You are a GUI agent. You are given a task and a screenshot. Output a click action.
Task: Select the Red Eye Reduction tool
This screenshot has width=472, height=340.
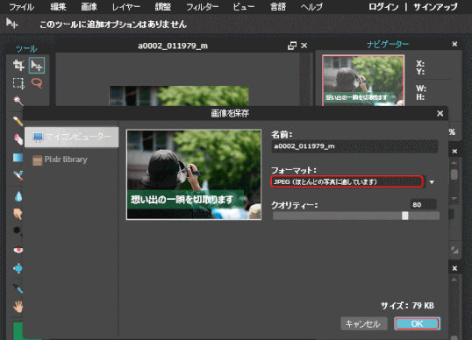tap(18, 250)
